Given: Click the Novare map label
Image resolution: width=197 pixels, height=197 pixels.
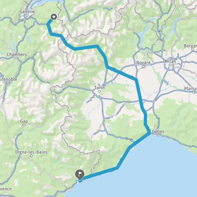Looking at the screenshot, I should [x=143, y=62].
